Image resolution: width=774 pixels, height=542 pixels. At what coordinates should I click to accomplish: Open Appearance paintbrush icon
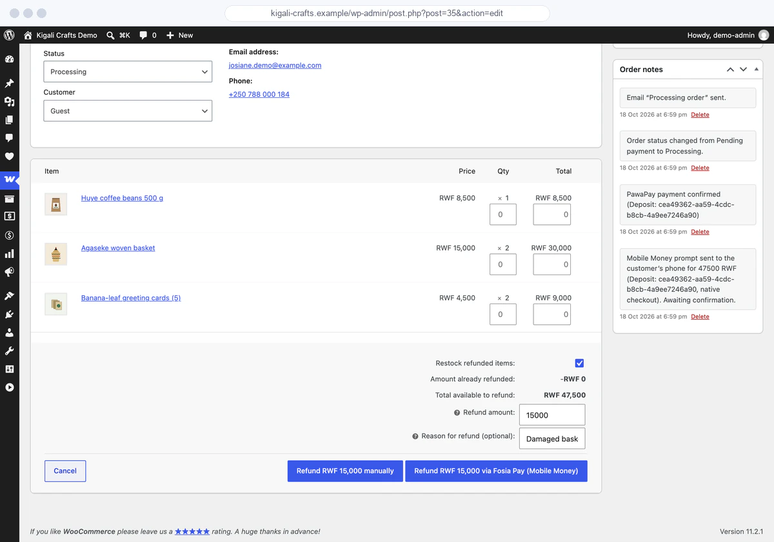tap(9, 296)
